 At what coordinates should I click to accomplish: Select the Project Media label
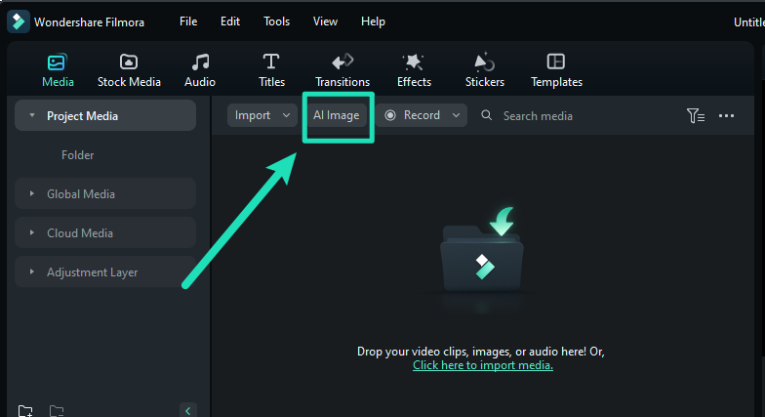[82, 115]
